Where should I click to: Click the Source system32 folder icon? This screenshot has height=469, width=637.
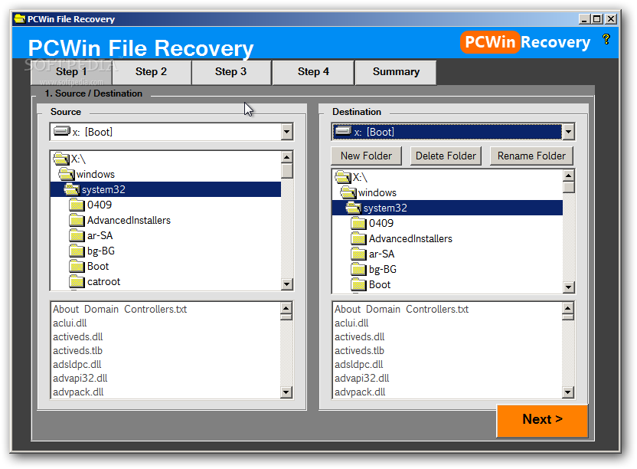(72, 189)
